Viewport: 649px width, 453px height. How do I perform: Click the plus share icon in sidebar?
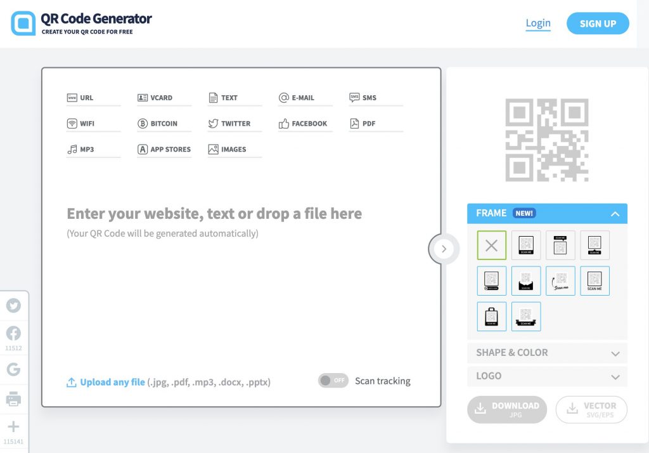coord(13,426)
